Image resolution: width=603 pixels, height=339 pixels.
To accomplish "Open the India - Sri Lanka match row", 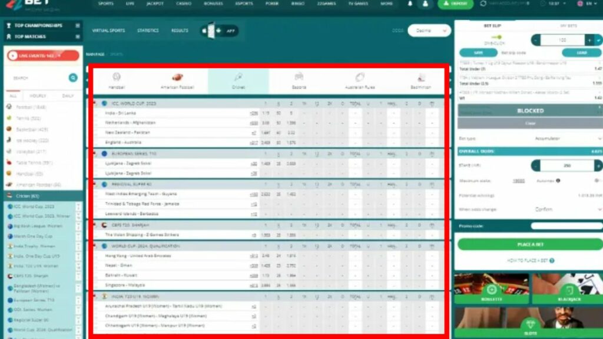I will tap(269, 114).
